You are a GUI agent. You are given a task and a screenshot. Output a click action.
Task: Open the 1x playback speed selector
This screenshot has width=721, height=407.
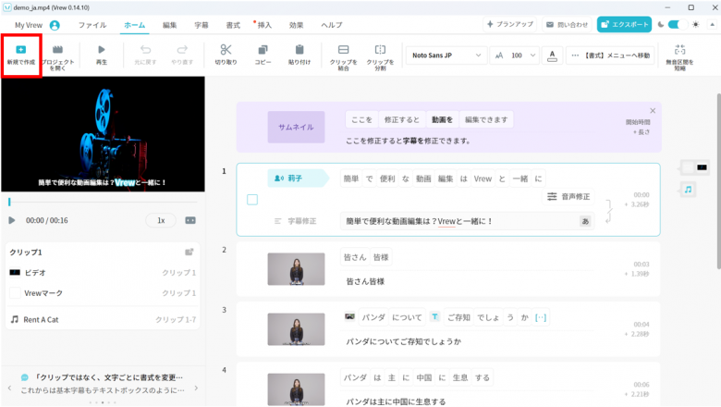point(161,220)
